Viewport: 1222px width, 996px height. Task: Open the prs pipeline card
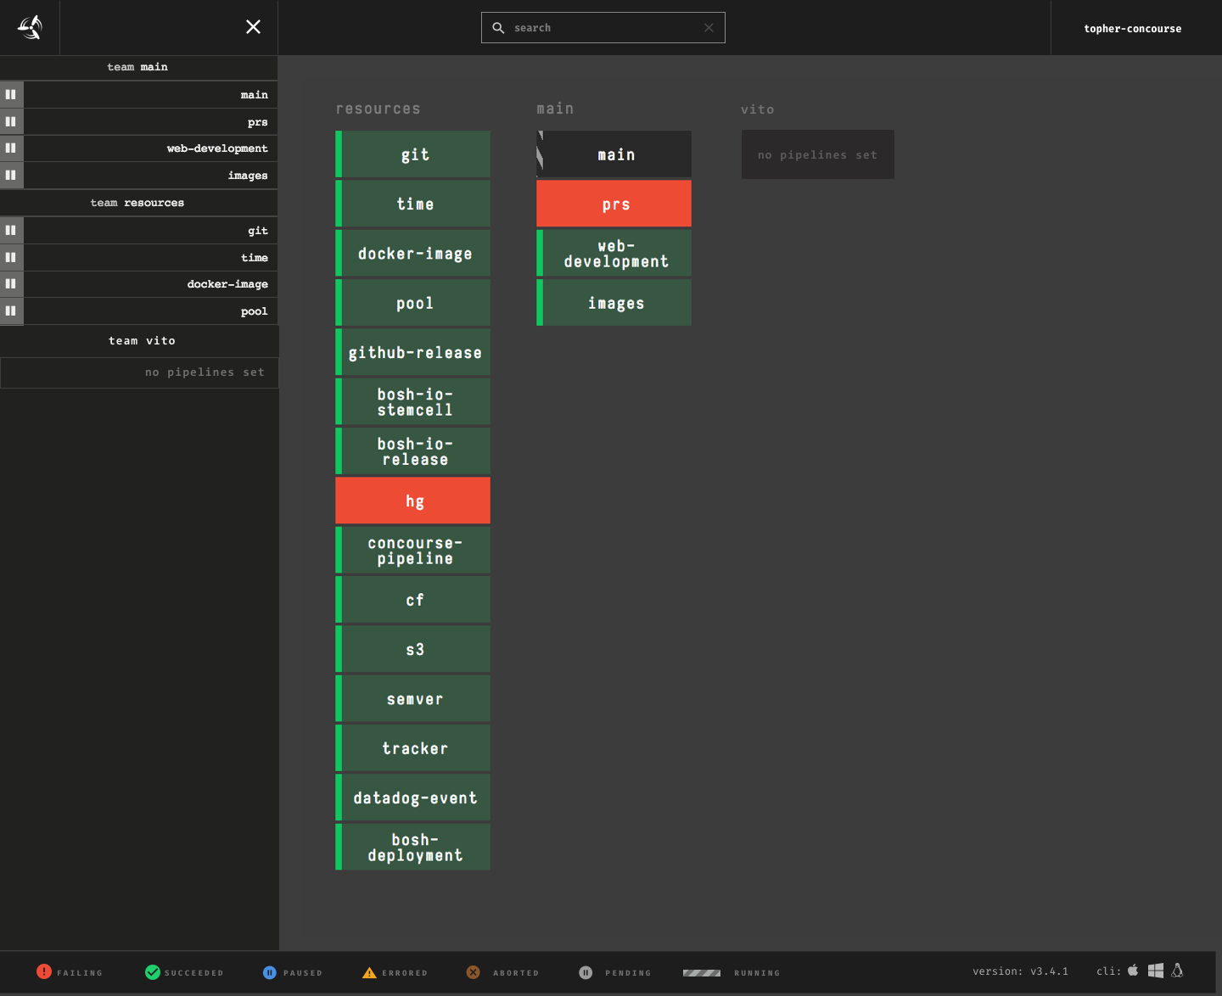[614, 204]
